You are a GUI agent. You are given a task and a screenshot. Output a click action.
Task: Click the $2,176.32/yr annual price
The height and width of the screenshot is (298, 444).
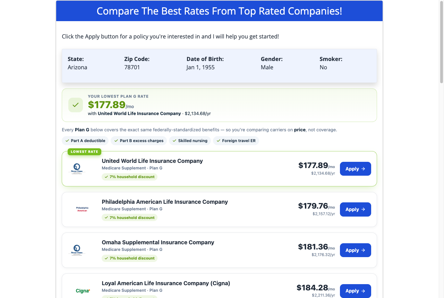point(323,255)
